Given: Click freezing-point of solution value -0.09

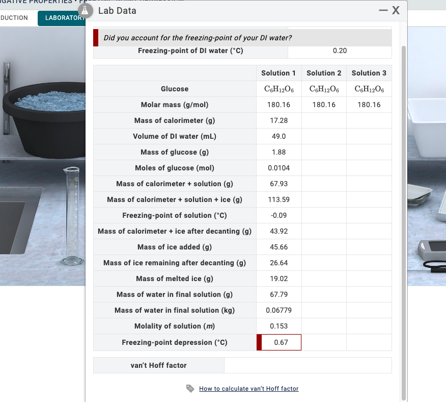Looking at the screenshot, I should pos(279,216).
